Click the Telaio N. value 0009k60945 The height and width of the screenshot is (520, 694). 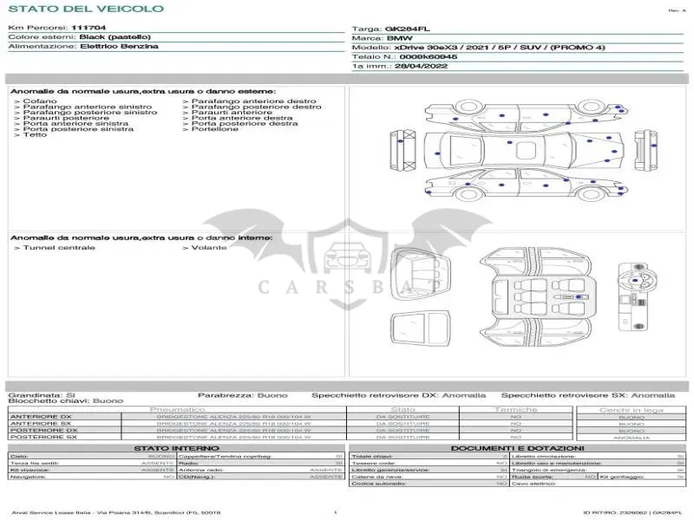pyautogui.click(x=429, y=57)
